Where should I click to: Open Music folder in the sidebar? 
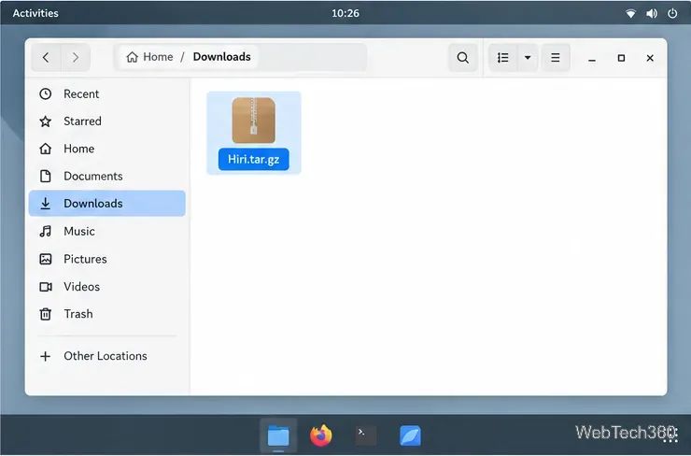pyautogui.click(x=107, y=231)
